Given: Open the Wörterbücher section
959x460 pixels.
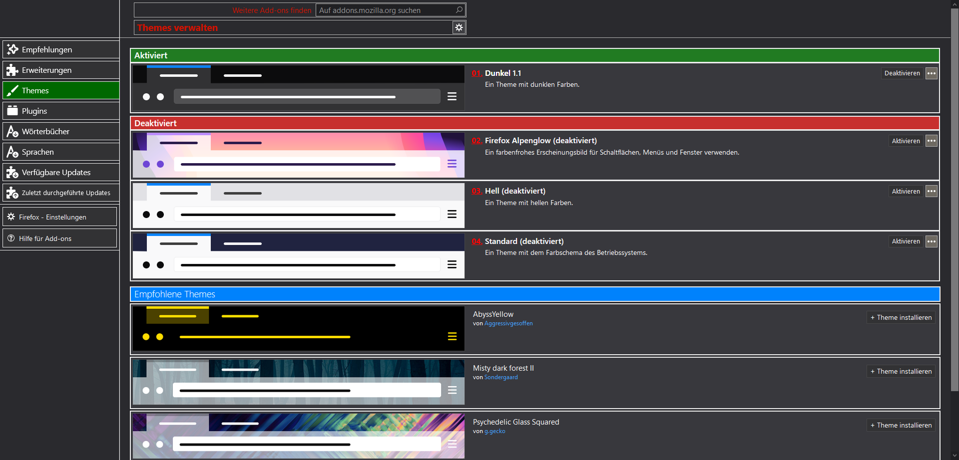Looking at the screenshot, I should point(61,131).
